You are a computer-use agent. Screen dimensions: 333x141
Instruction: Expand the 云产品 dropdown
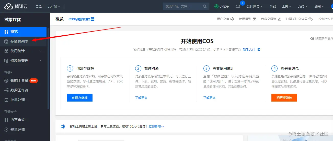pyautogui.click(x=54, y=6)
